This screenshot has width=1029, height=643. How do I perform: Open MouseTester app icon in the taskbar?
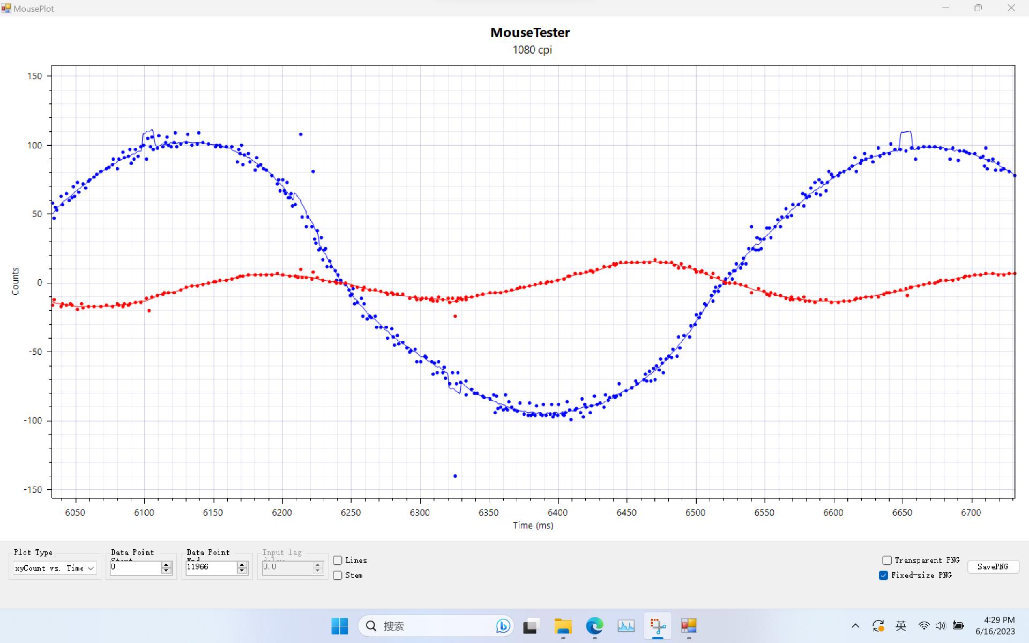689,625
